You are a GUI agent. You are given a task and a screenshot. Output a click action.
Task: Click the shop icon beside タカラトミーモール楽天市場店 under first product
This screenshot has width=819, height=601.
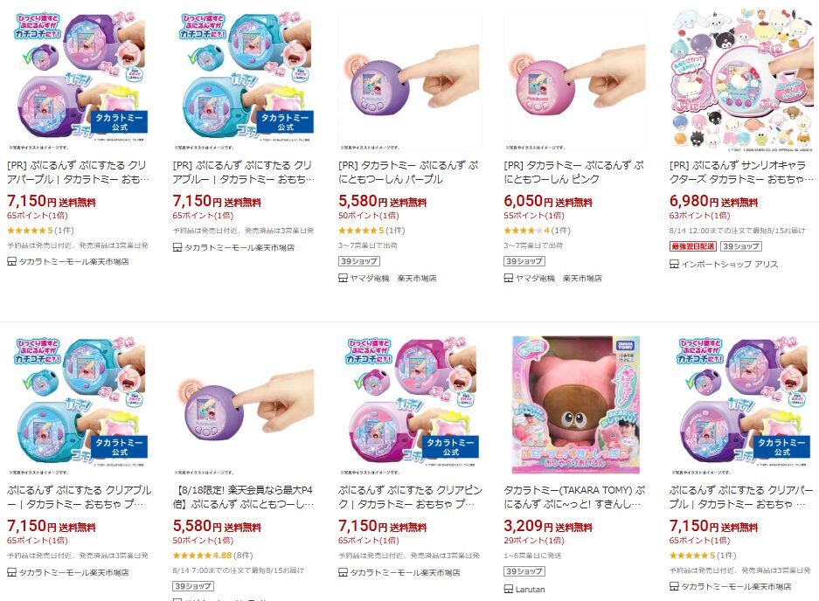(x=11, y=261)
